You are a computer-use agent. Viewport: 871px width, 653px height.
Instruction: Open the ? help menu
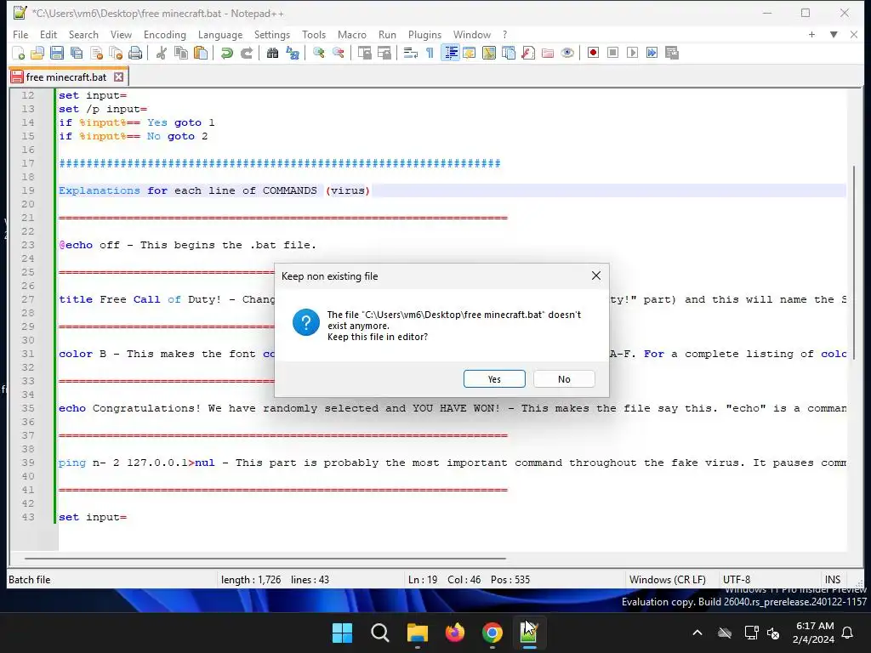coord(505,34)
